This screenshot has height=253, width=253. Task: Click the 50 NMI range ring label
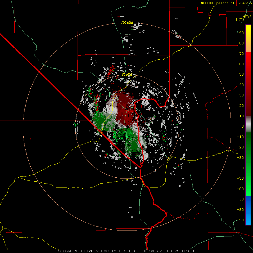point(127,74)
